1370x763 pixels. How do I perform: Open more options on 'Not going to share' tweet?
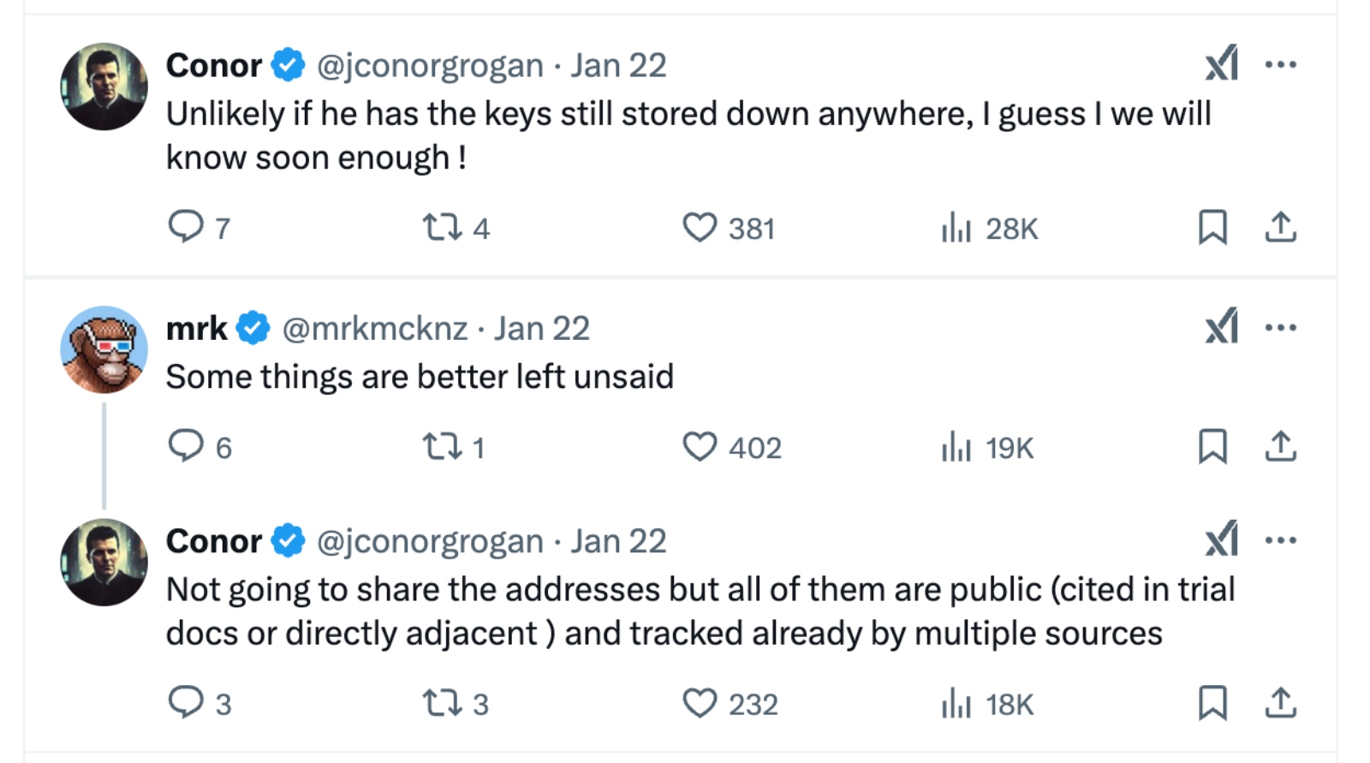1280,540
